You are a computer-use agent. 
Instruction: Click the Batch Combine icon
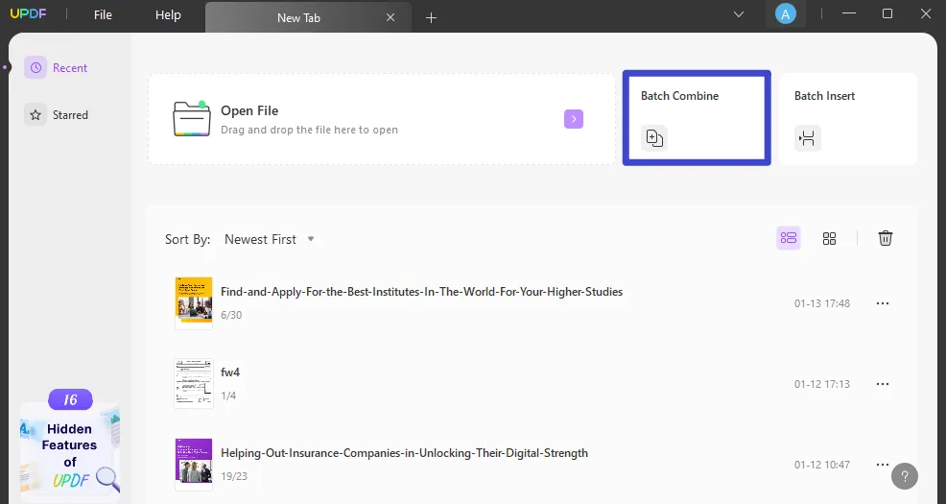point(654,138)
